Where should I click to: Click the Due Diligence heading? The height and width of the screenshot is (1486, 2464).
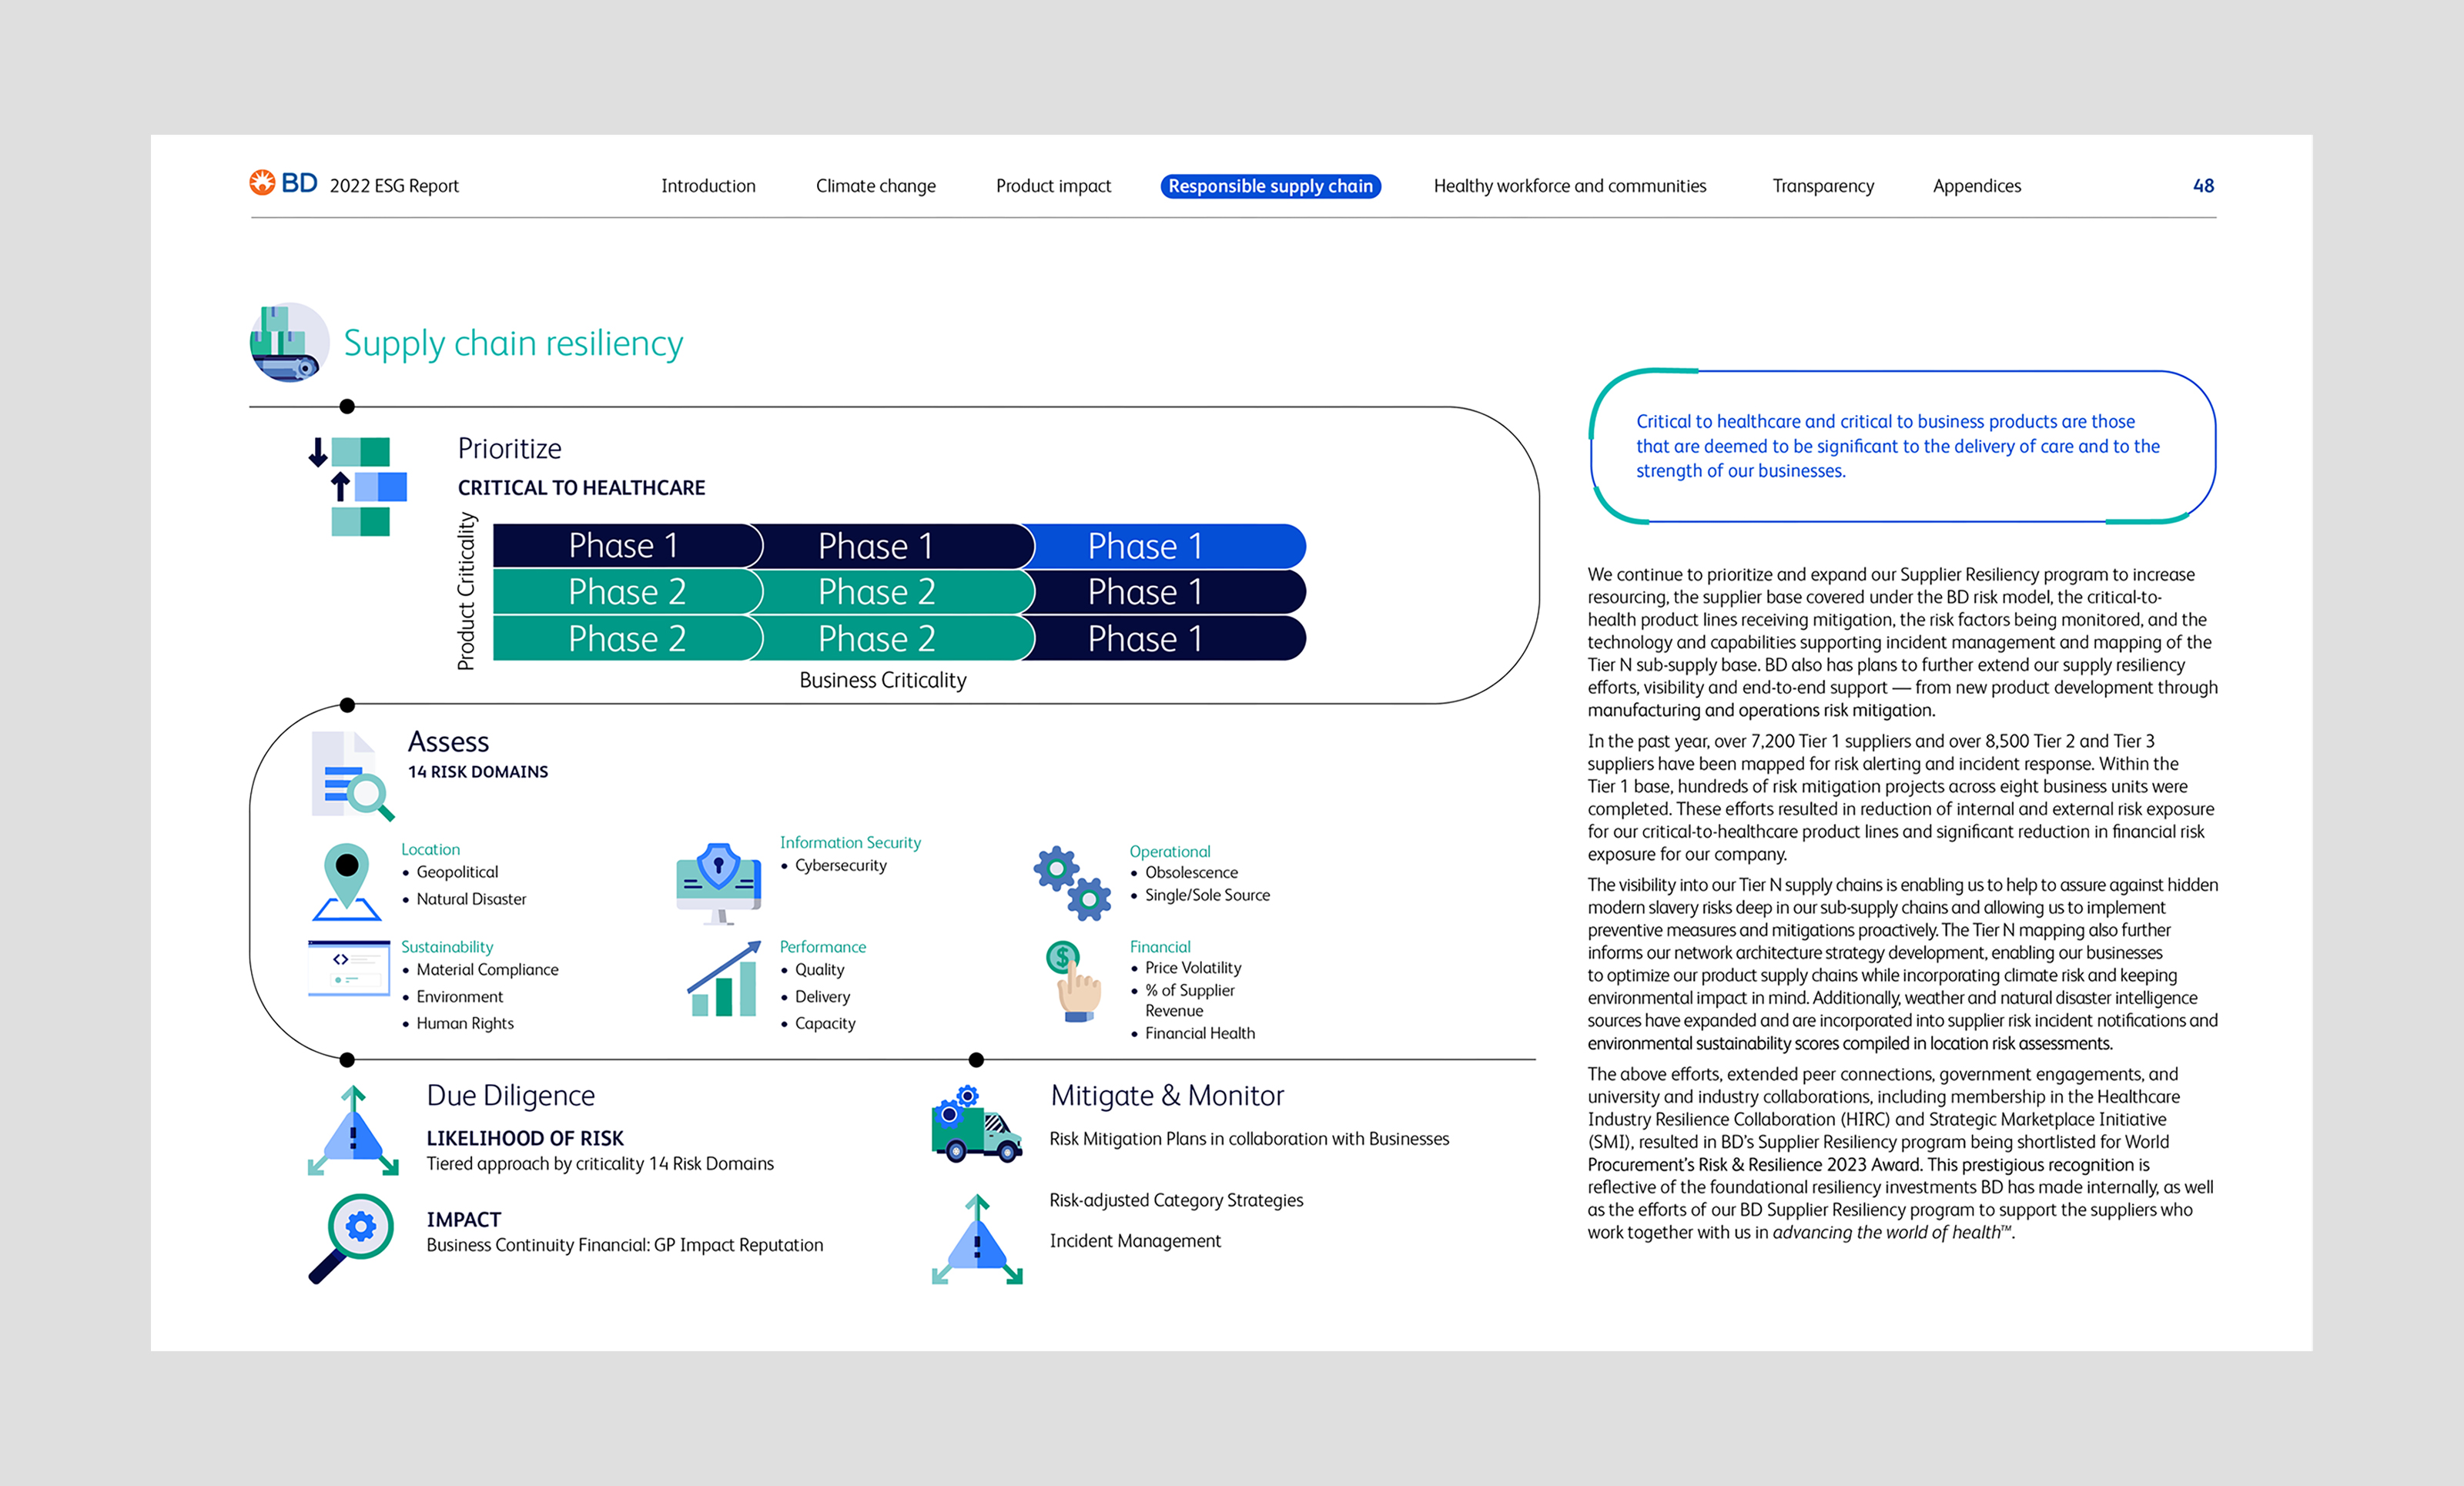tap(511, 1096)
